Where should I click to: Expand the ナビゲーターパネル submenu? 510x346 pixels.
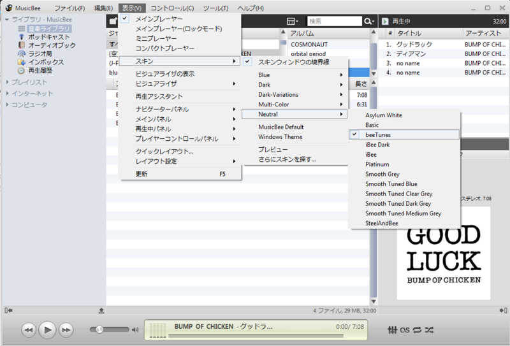pyautogui.click(x=180, y=109)
